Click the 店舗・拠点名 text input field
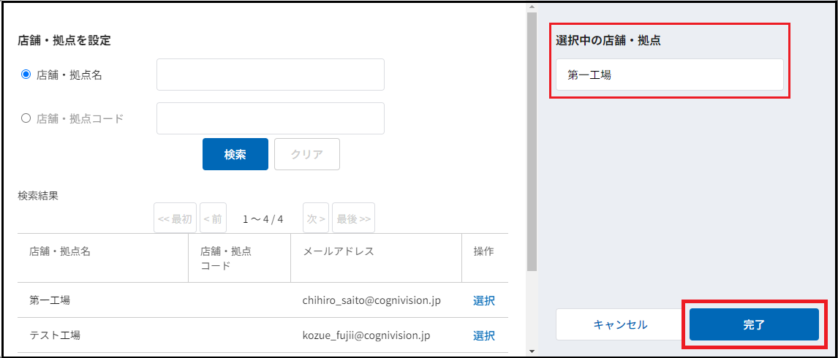The height and width of the screenshot is (358, 838). coord(270,75)
